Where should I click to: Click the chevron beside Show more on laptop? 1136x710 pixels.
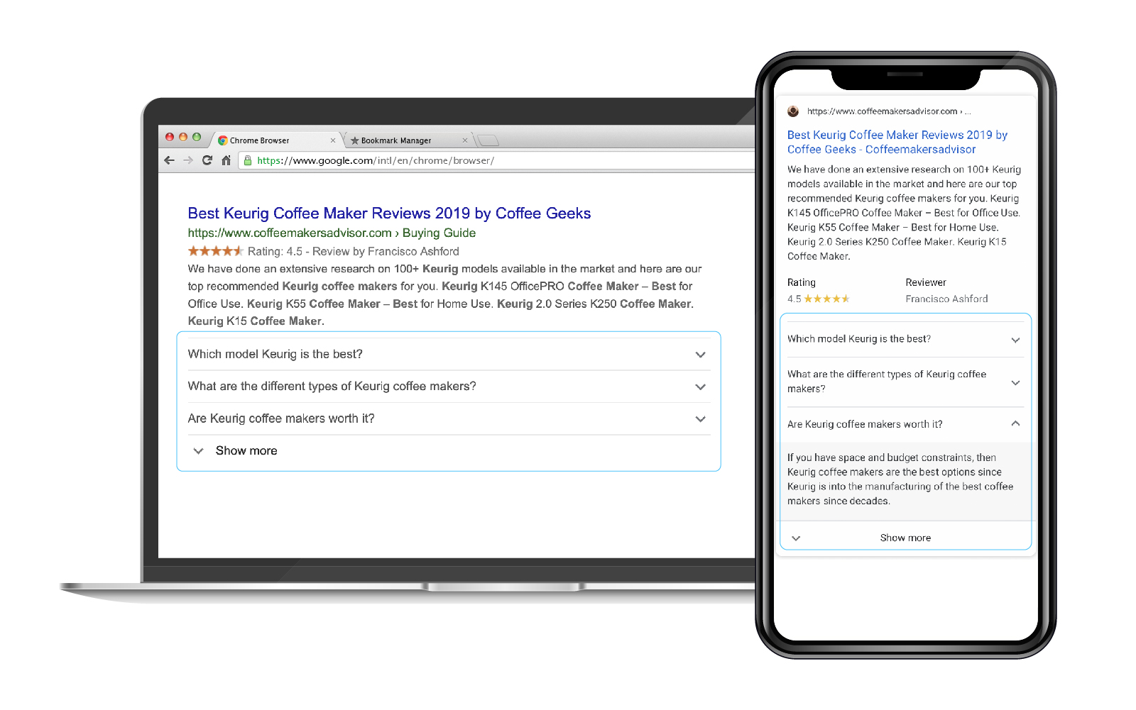(x=199, y=451)
